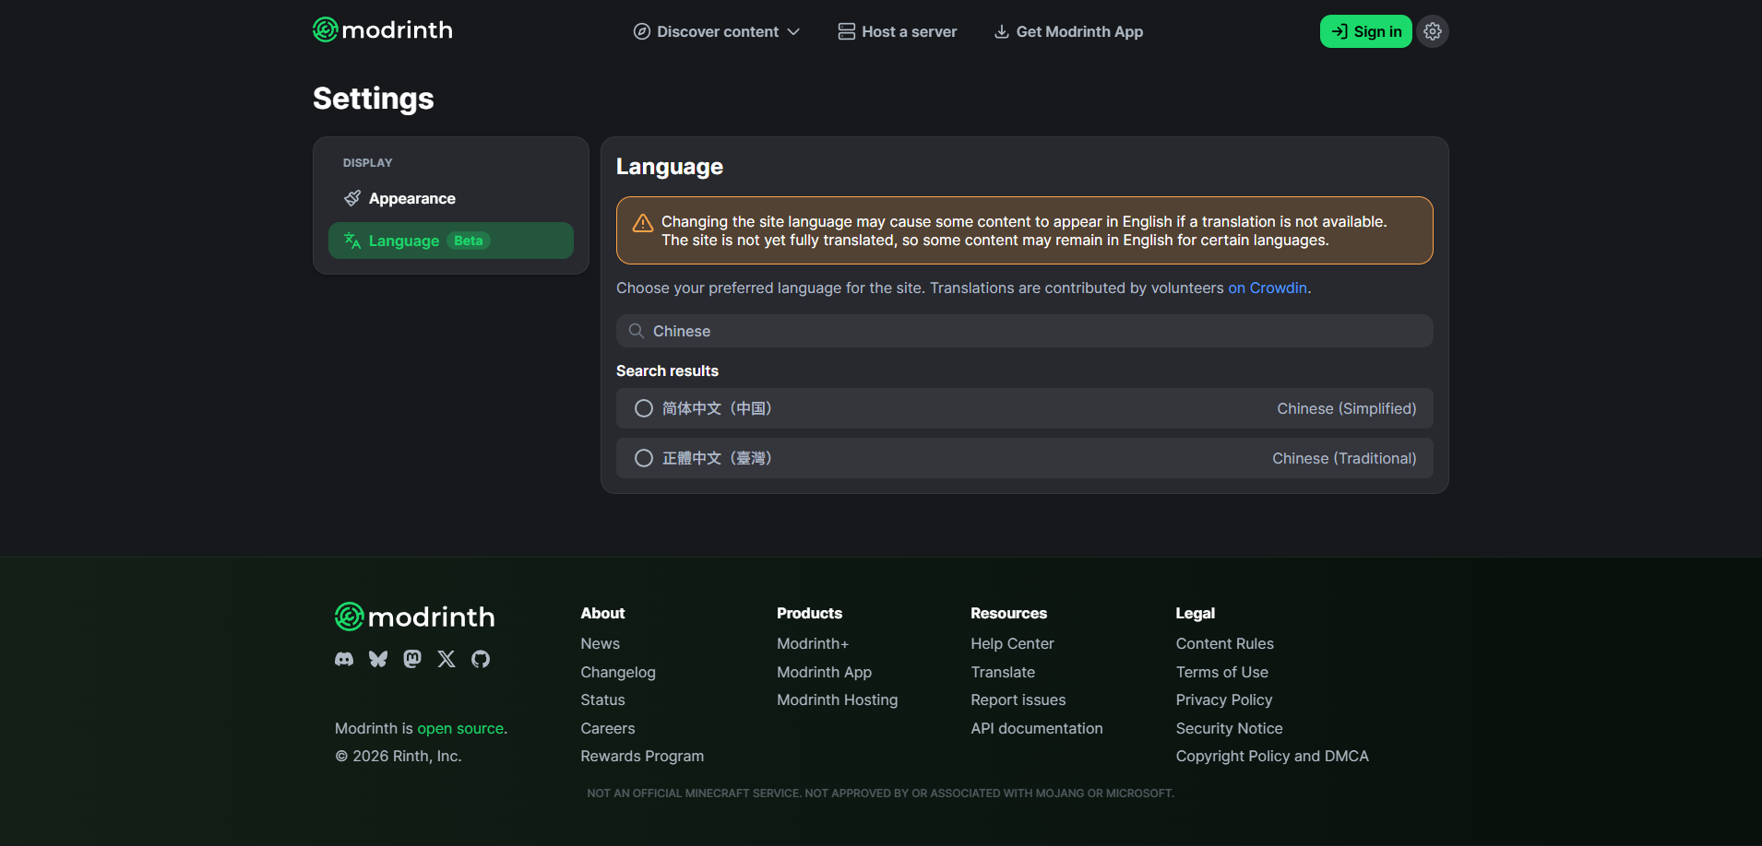
Task: Click the warning triangle icon in notice
Action: 643,223
